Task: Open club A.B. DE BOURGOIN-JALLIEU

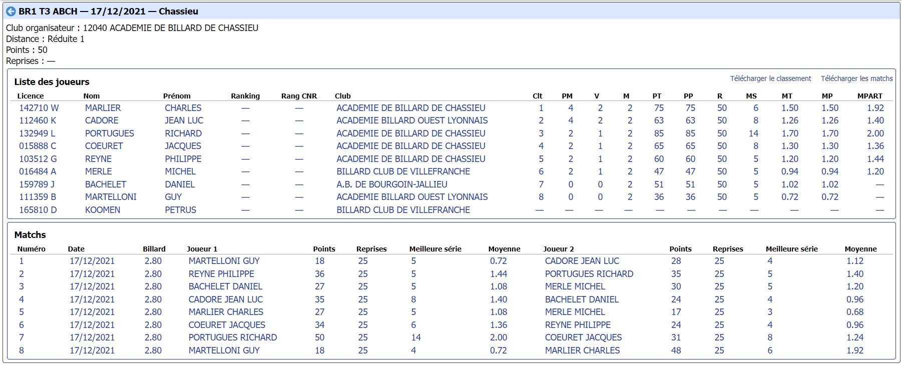Action: 392,184
